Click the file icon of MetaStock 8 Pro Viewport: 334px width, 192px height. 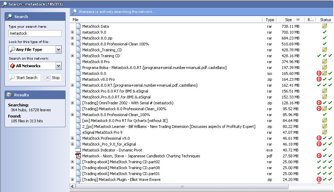click(78, 62)
